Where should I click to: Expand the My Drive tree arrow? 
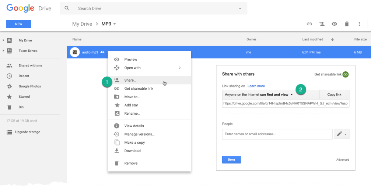(3, 40)
